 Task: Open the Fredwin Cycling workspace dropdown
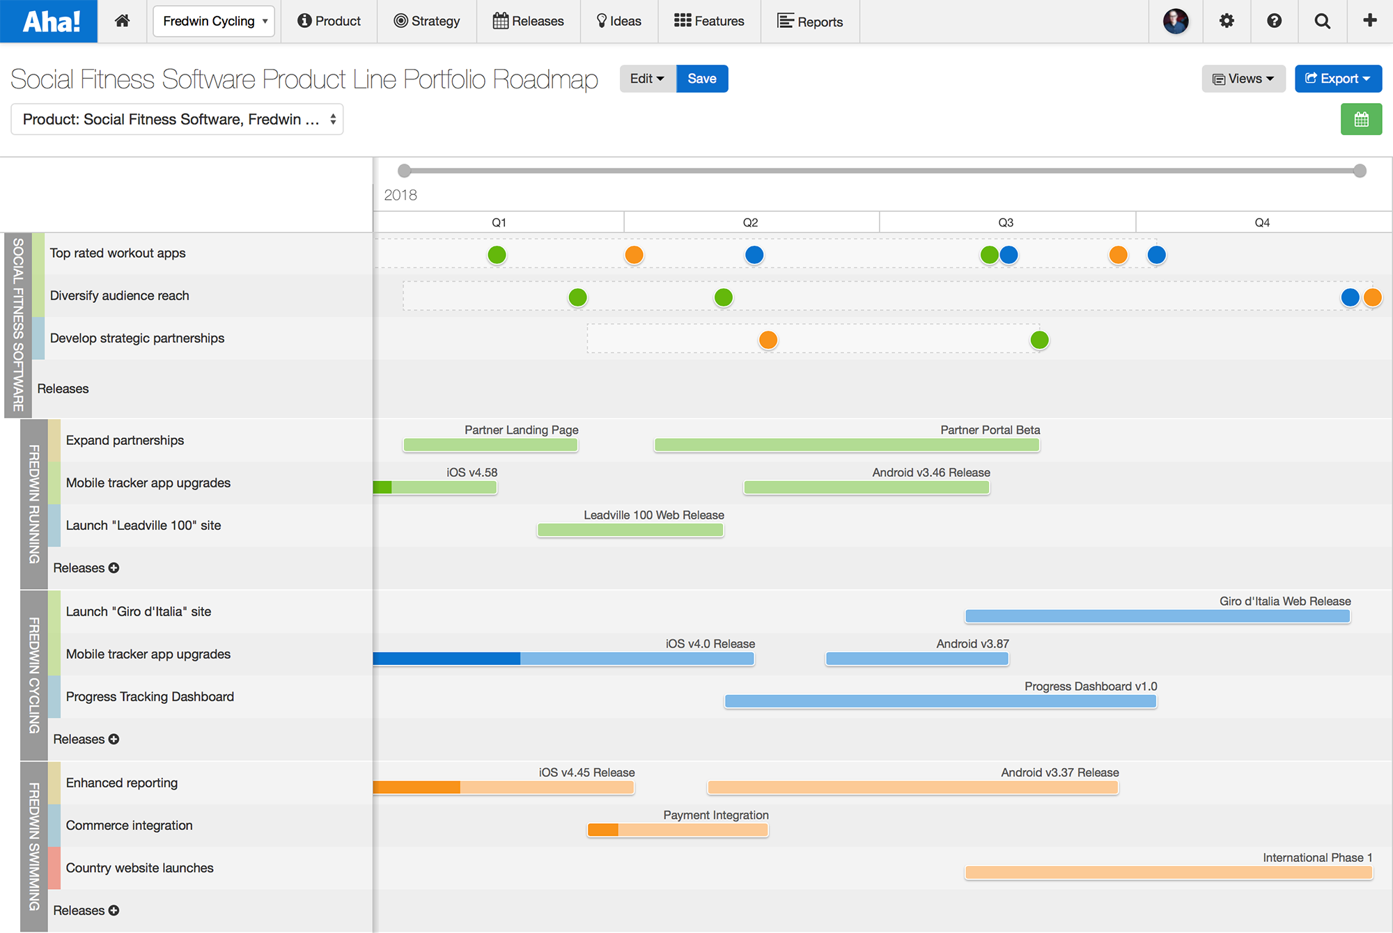pos(213,21)
